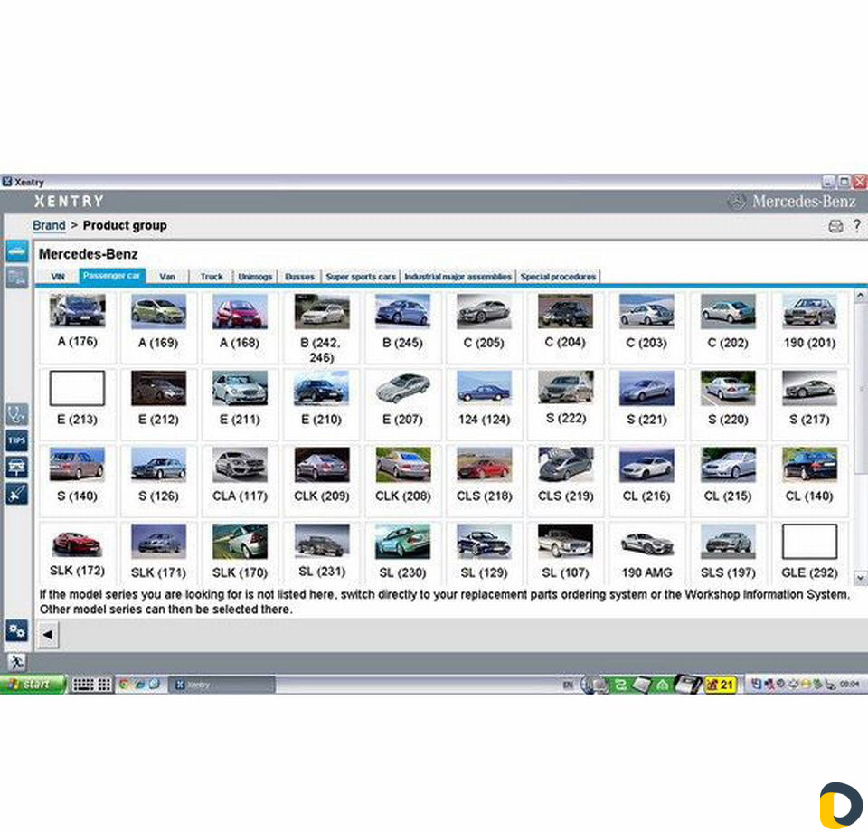The image size is (868, 832).
Task: Pick the C (204) model thumbnail
Action: point(565,311)
